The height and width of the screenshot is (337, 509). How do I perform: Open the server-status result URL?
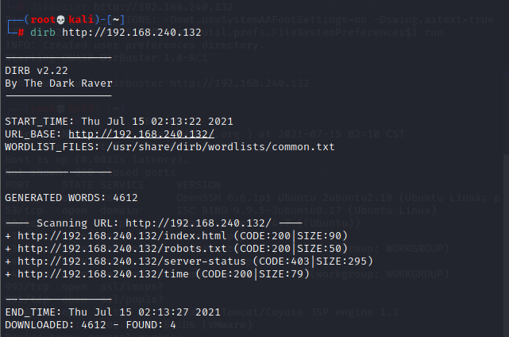[132, 261]
